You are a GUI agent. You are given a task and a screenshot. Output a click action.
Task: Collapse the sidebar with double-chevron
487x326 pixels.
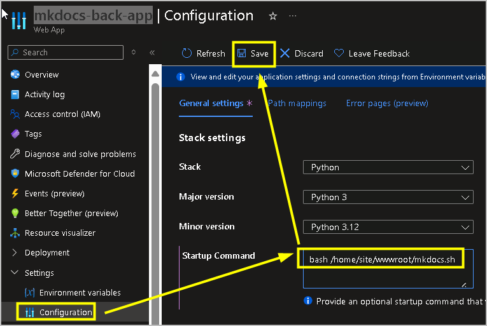pyautogui.click(x=152, y=53)
